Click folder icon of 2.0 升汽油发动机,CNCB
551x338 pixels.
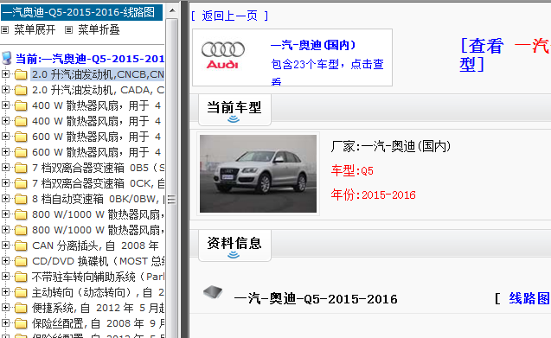click(21, 74)
